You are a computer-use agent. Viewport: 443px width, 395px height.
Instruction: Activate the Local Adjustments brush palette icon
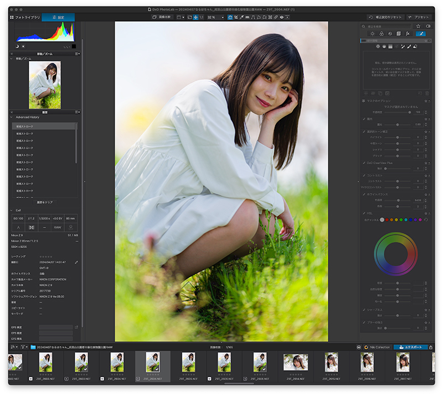pos(420,34)
